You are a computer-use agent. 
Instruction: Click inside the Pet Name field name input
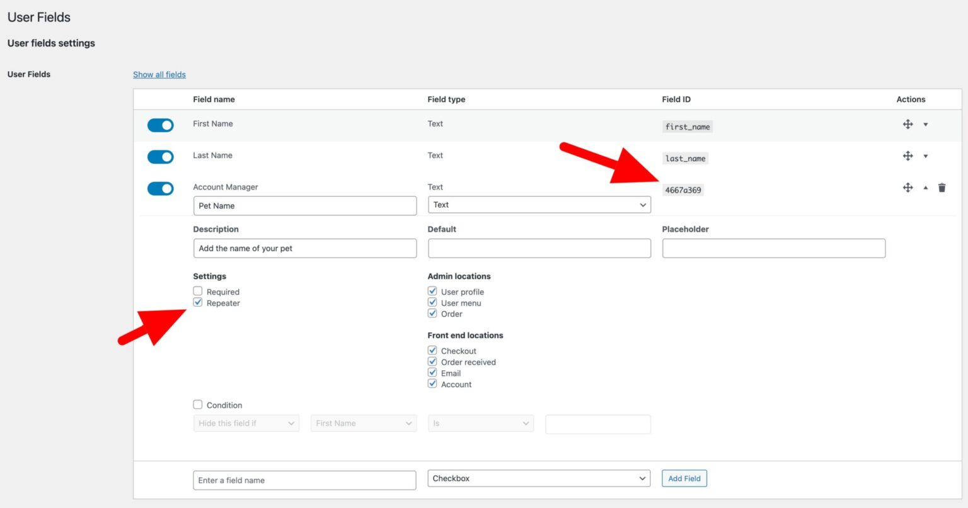305,205
